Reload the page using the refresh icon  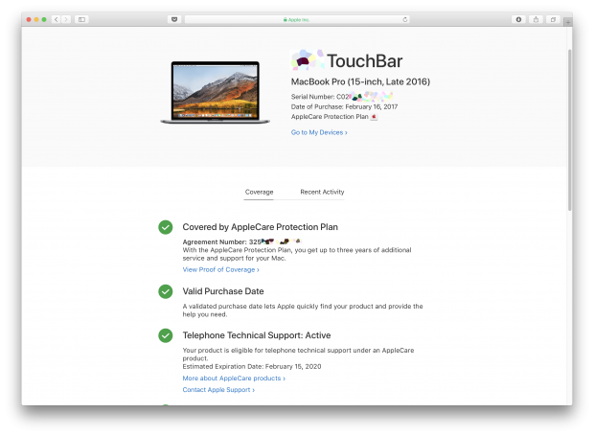click(x=405, y=19)
